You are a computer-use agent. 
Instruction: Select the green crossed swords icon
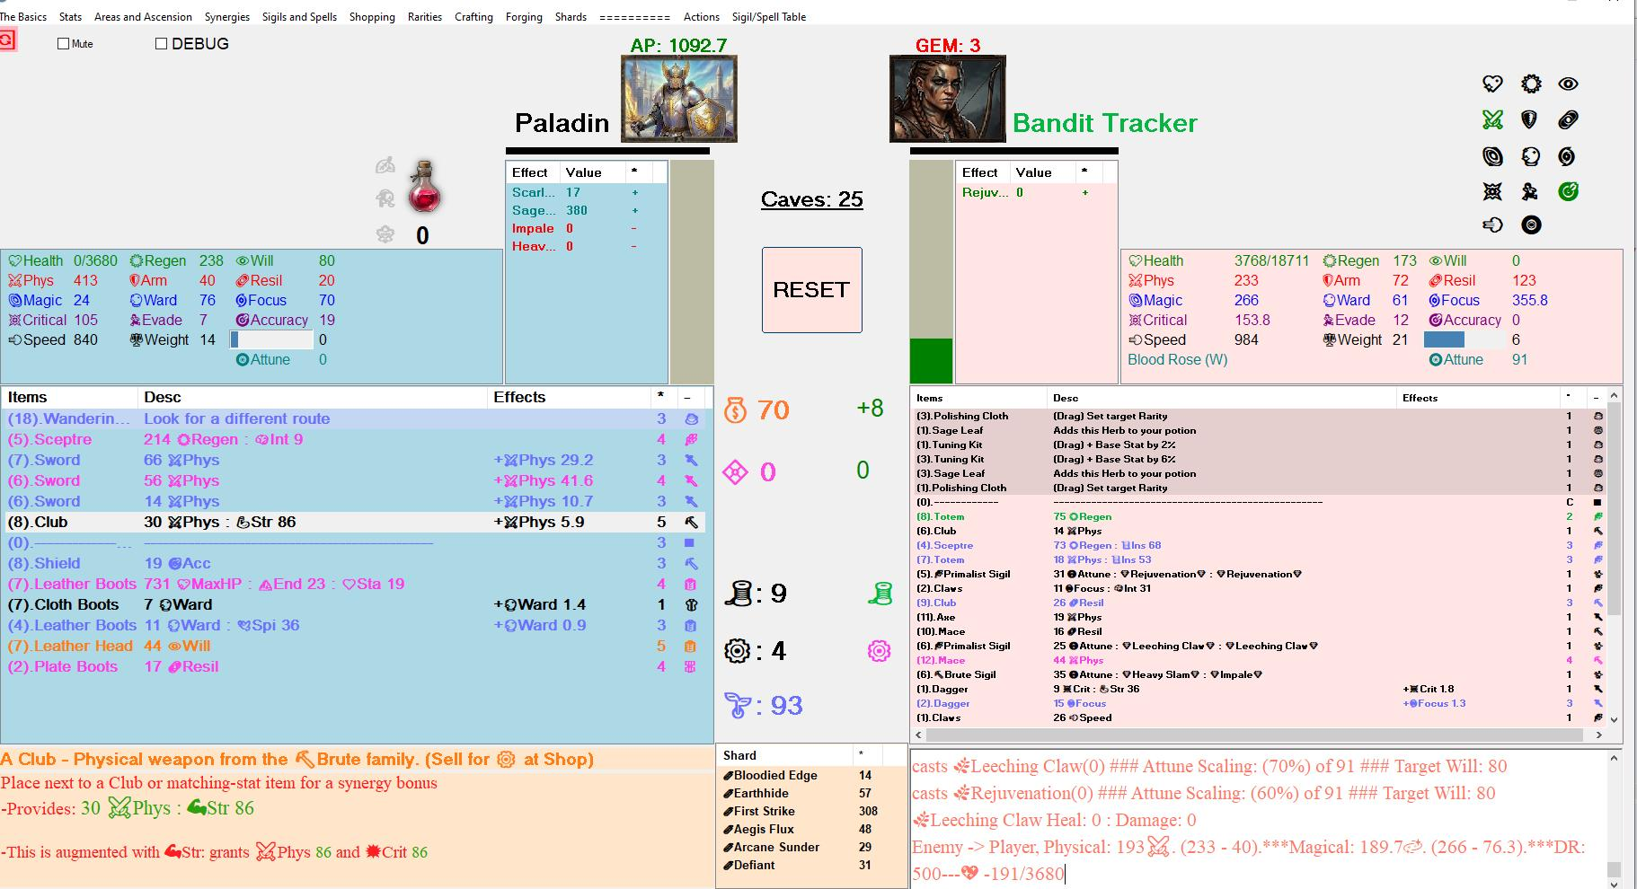pyautogui.click(x=1492, y=119)
